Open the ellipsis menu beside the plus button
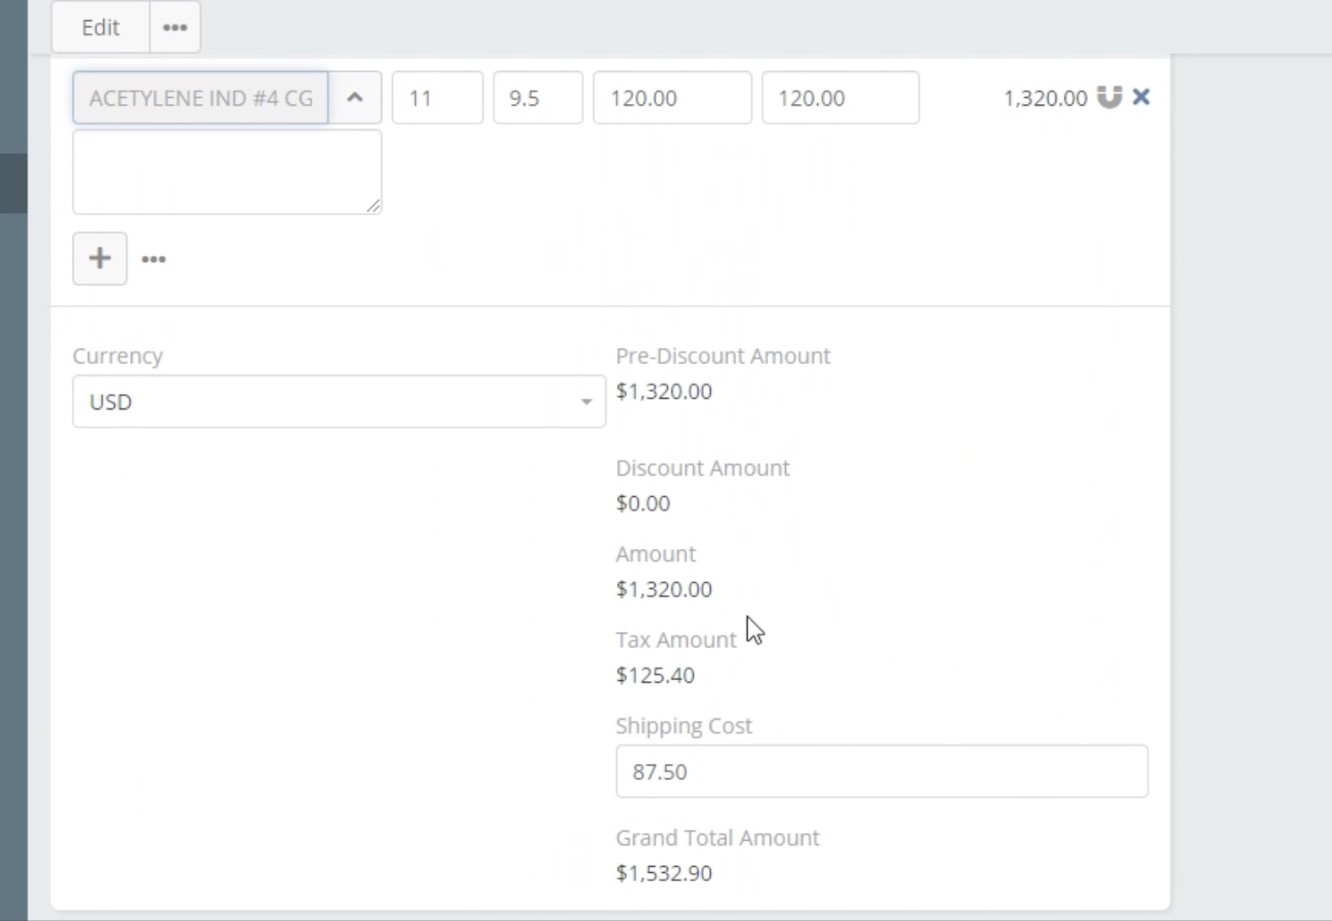 [x=154, y=259]
